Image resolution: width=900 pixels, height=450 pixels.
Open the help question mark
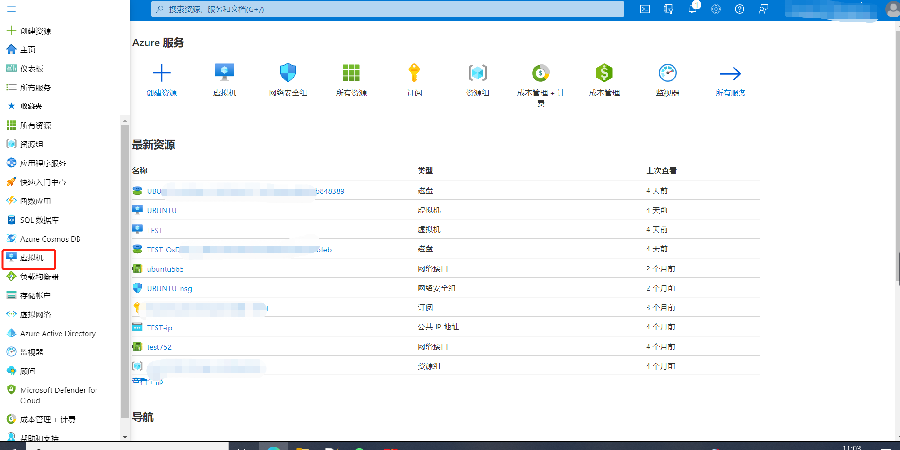[740, 9]
